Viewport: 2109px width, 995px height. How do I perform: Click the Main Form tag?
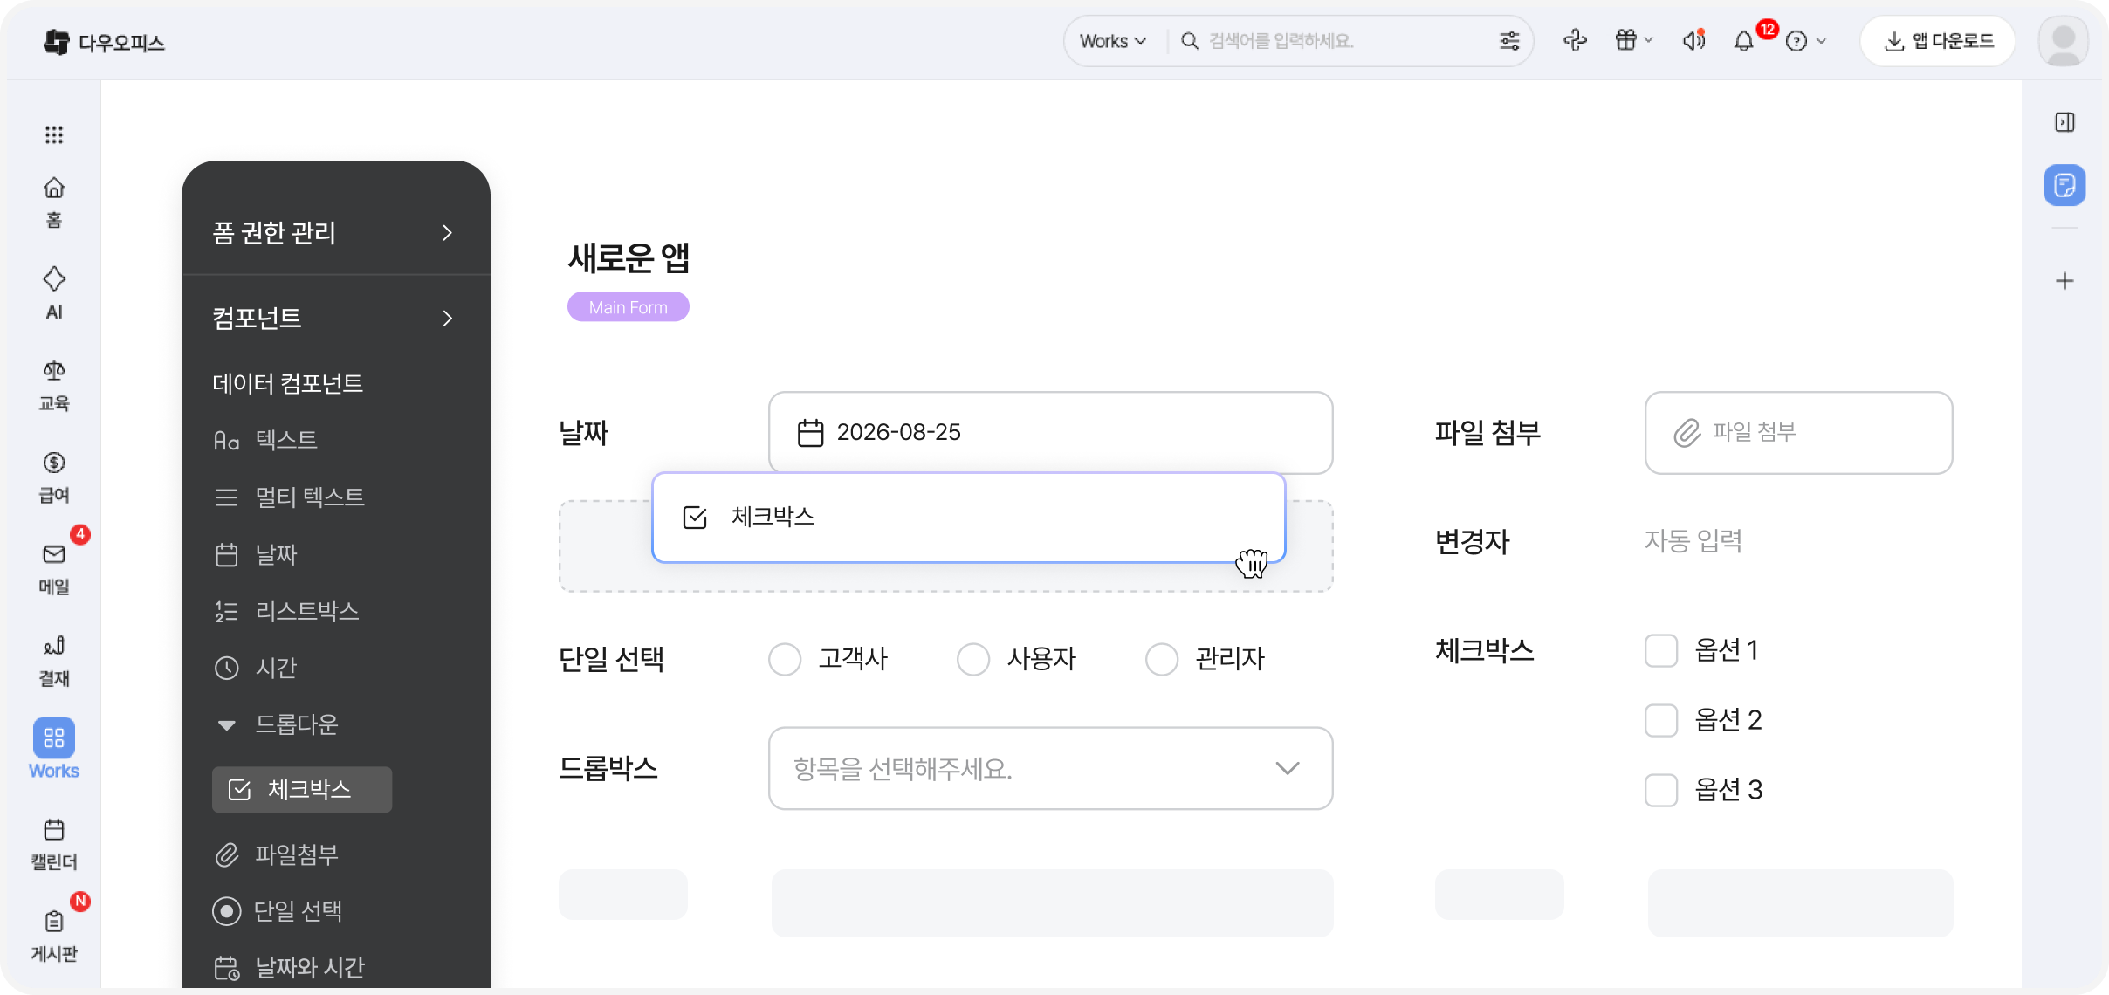point(628,307)
